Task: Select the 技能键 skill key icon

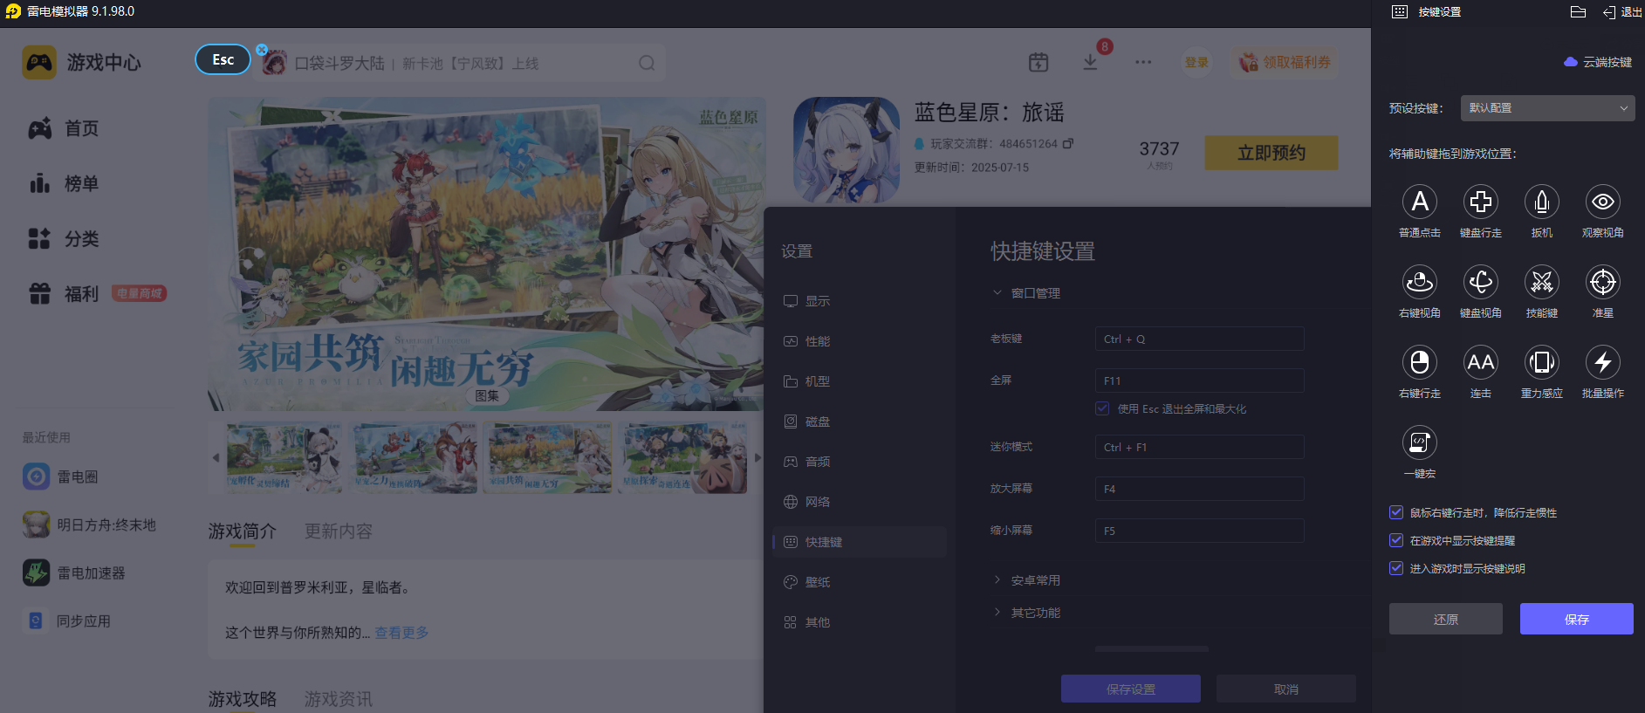Action: [1542, 282]
